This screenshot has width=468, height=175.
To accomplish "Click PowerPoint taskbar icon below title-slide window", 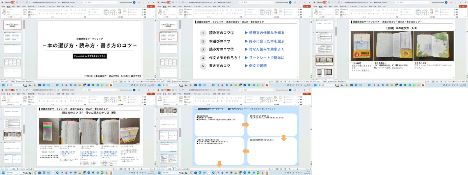I will [x=111, y=85].
